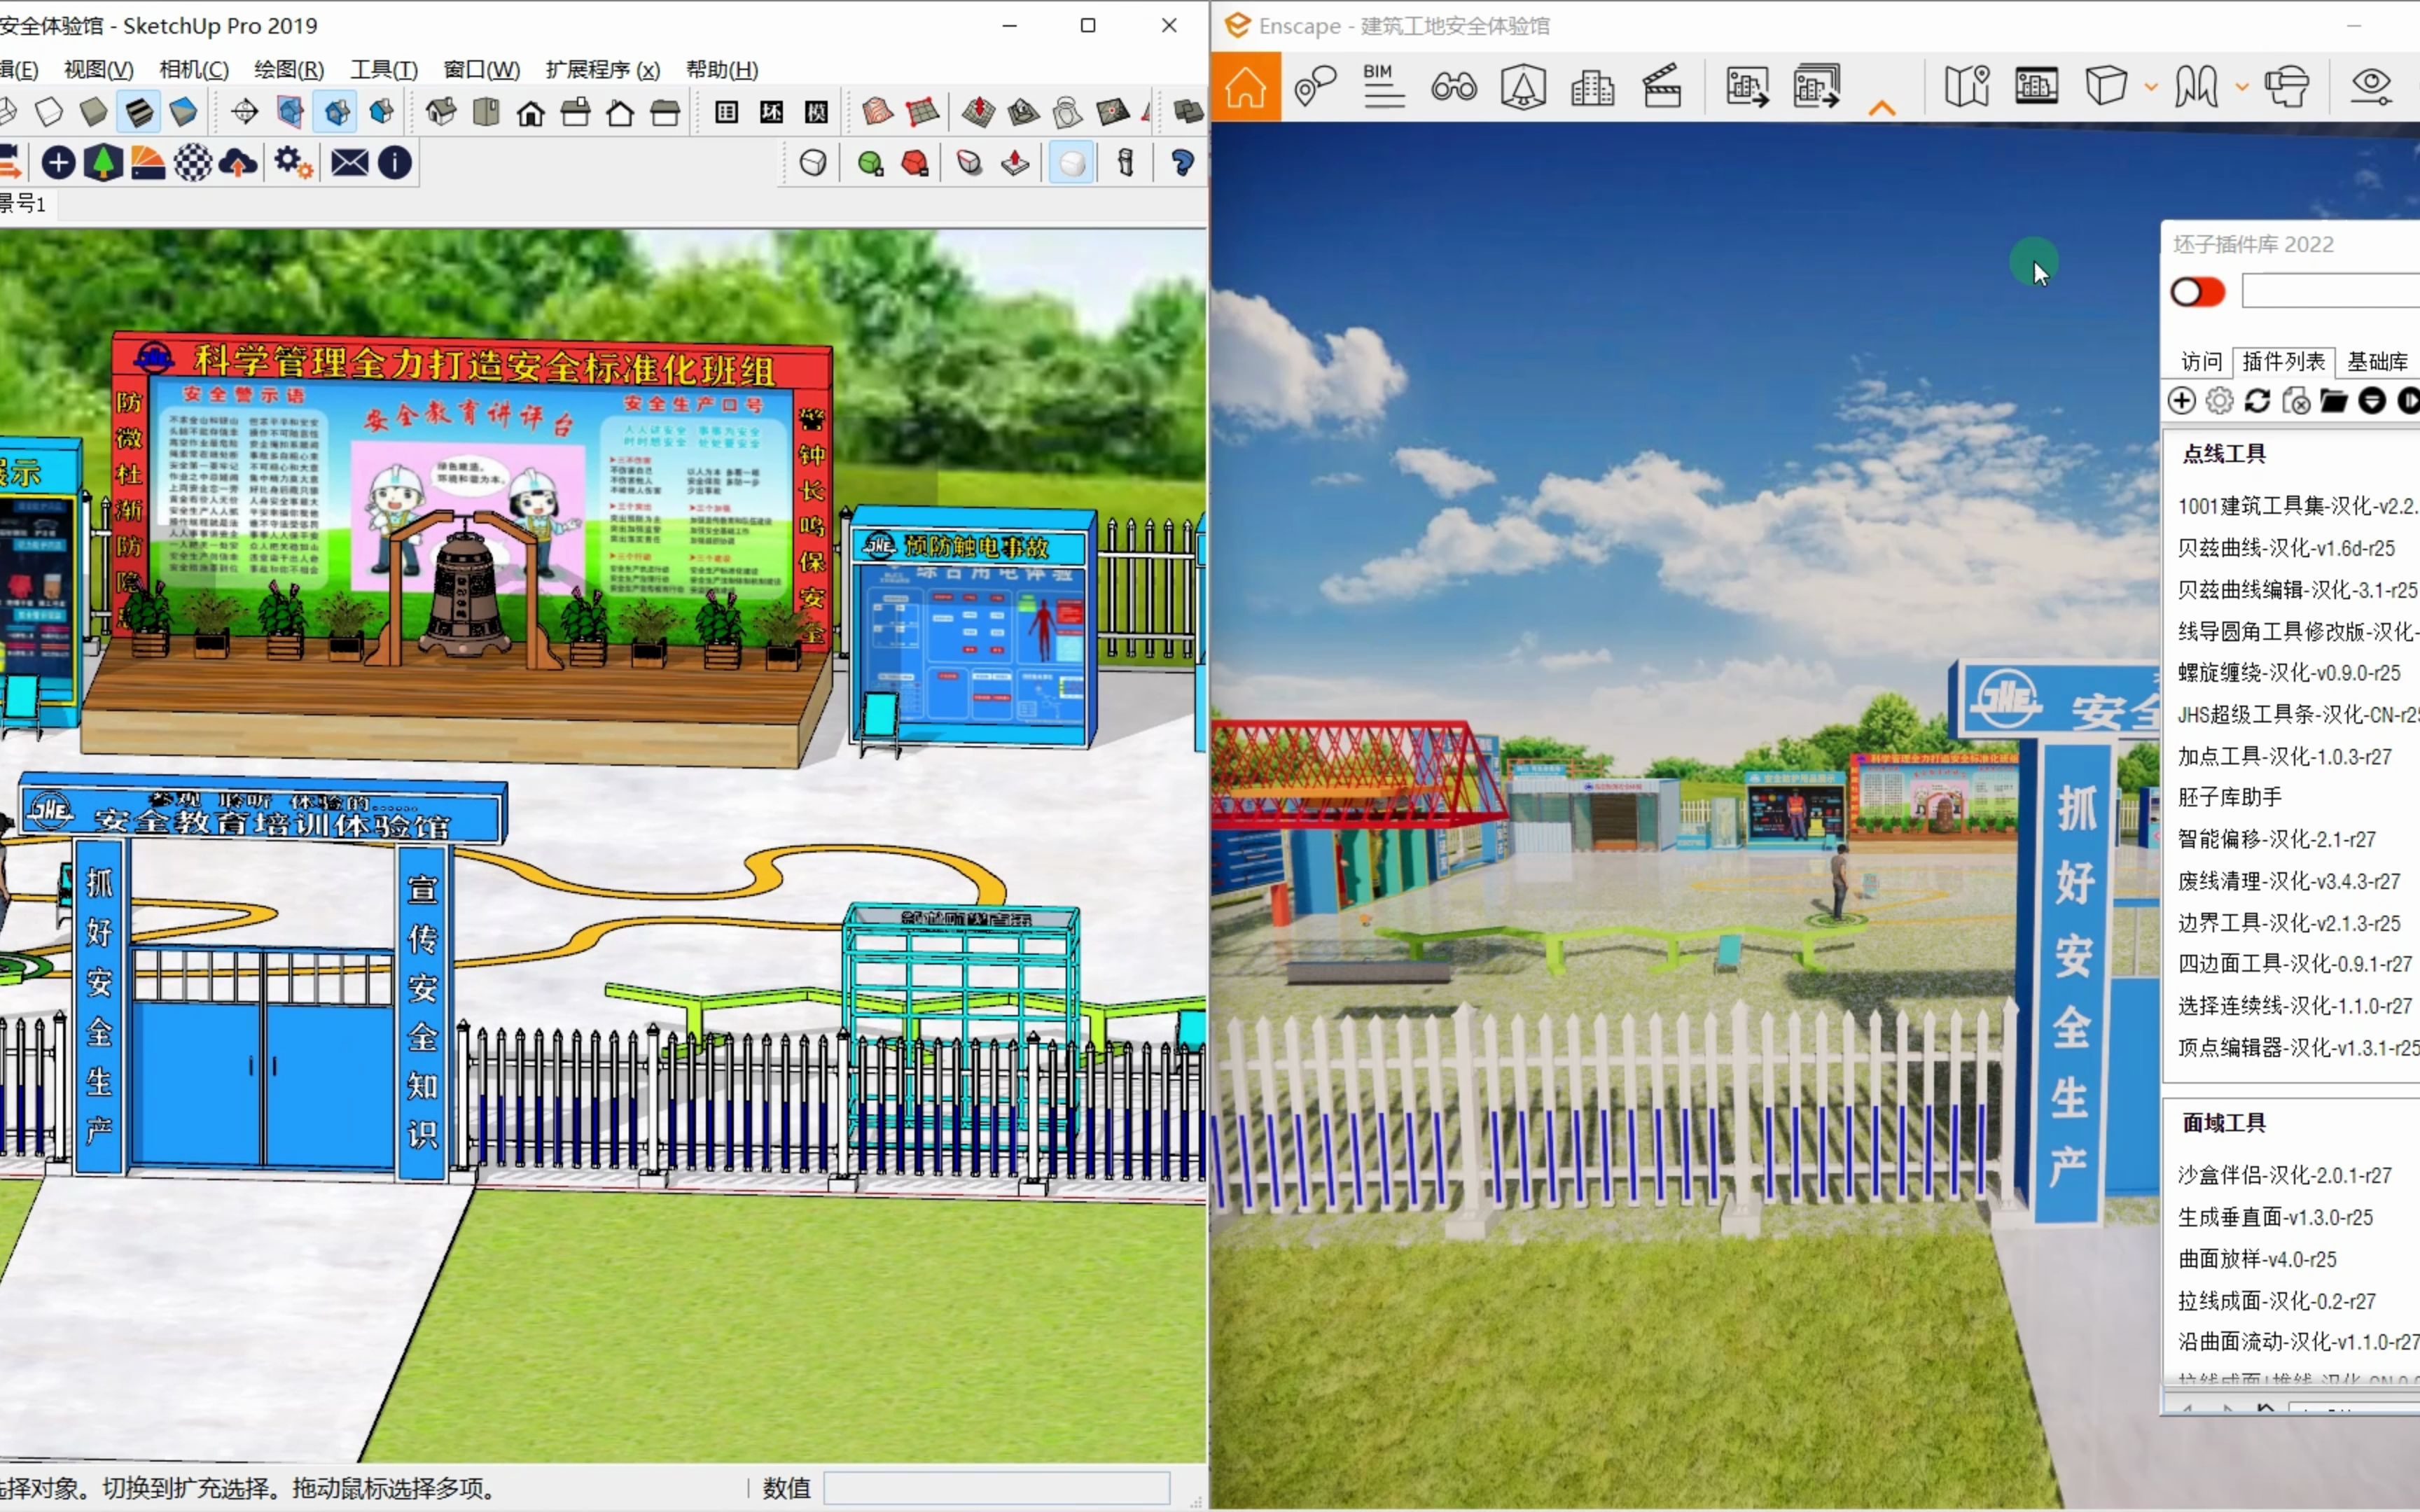This screenshot has height=1512, width=2420.
Task: Toggle section cuts display icon
Action: point(336,111)
